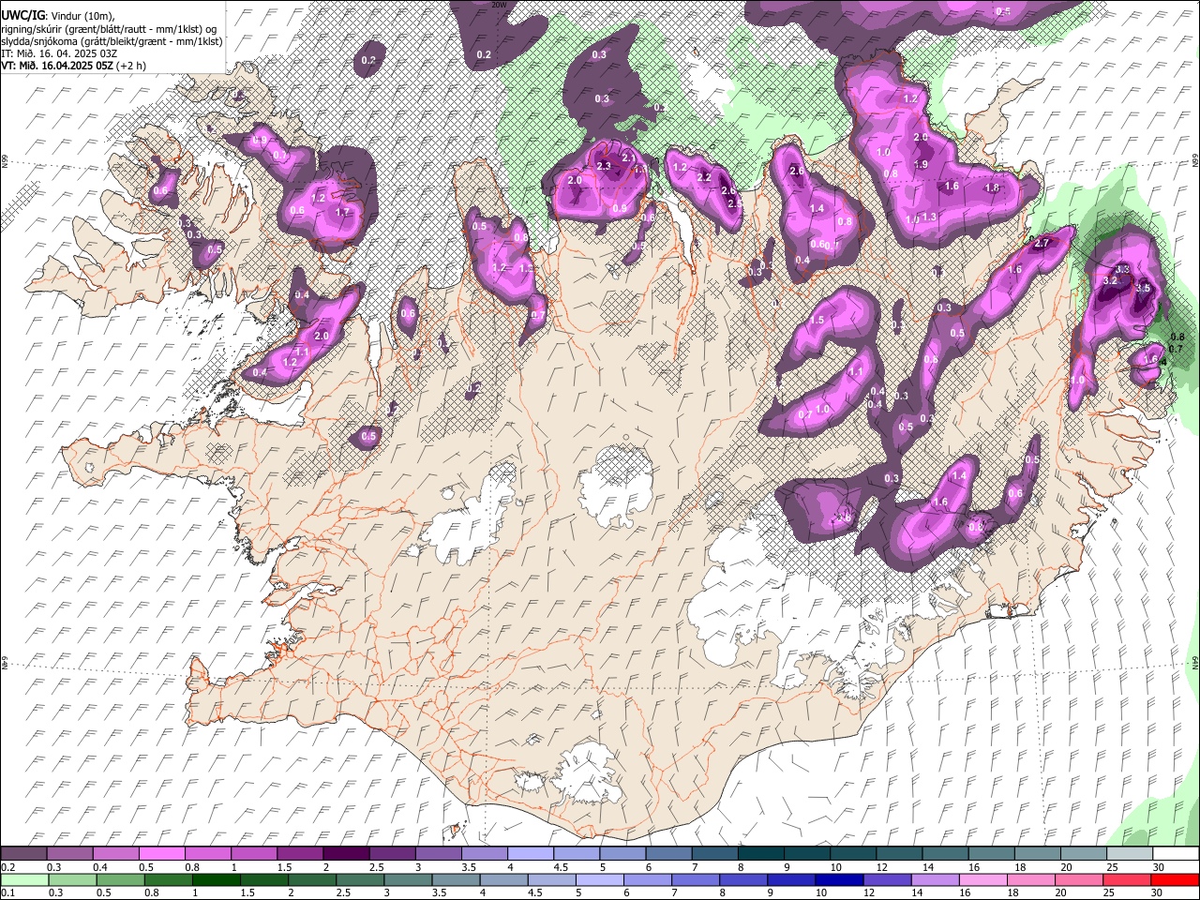Select the 'IT: Mið. 16. 04. 2025 03Z' line

tap(59, 53)
